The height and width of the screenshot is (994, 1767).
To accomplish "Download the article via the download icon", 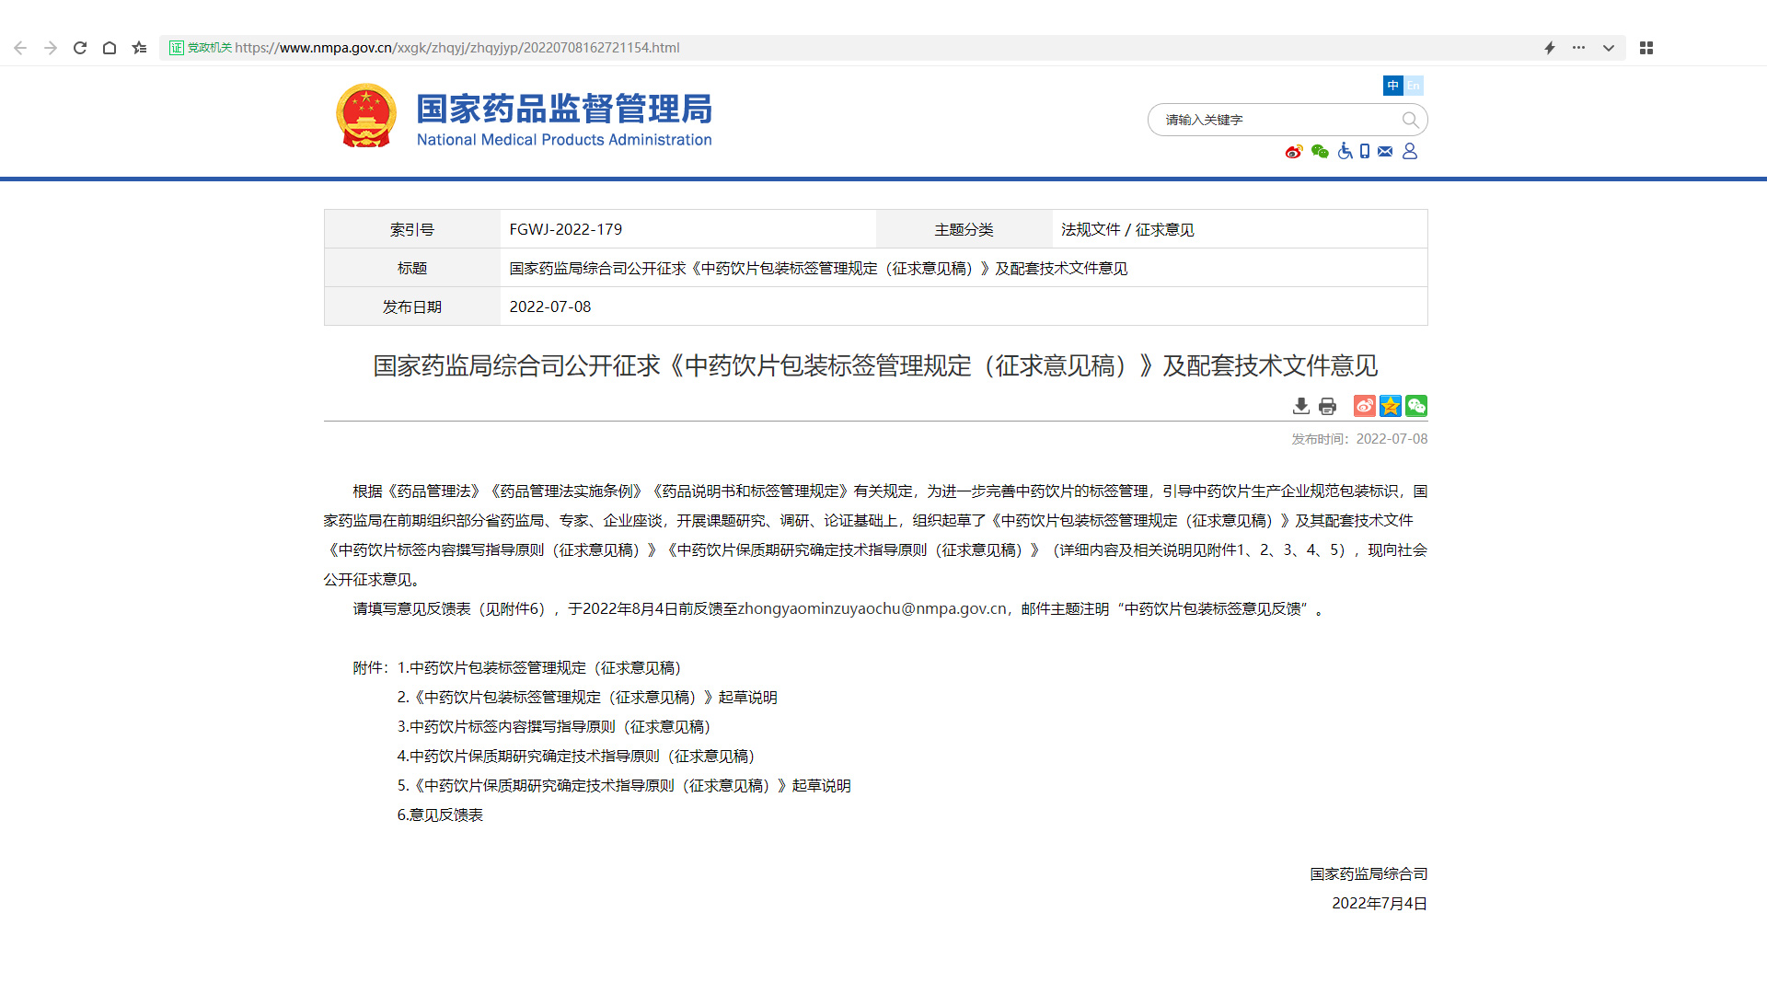I will tap(1300, 406).
